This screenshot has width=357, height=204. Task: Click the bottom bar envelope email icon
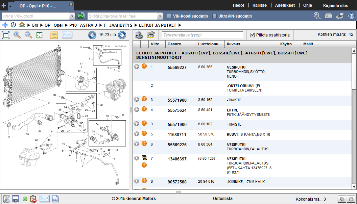pos(44,199)
